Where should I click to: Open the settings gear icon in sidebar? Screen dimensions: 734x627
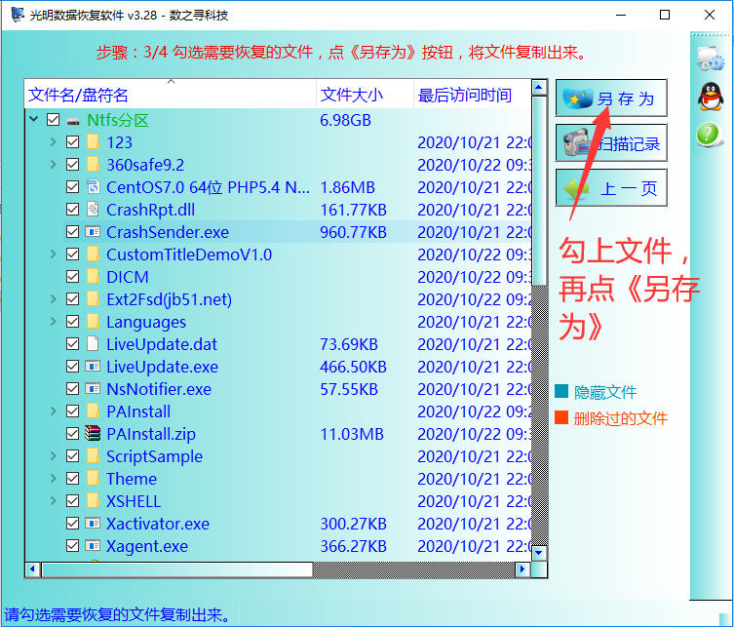coord(711,59)
